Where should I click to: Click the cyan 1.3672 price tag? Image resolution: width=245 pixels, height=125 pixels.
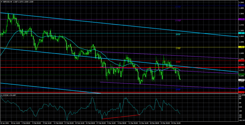(241, 33)
